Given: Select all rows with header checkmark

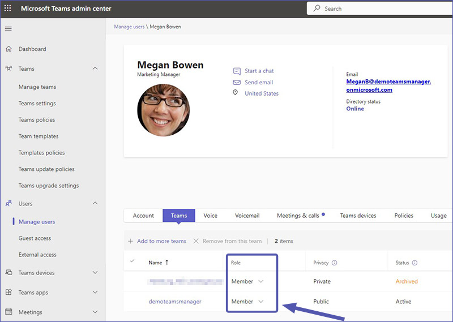Looking at the screenshot, I should point(132,261).
